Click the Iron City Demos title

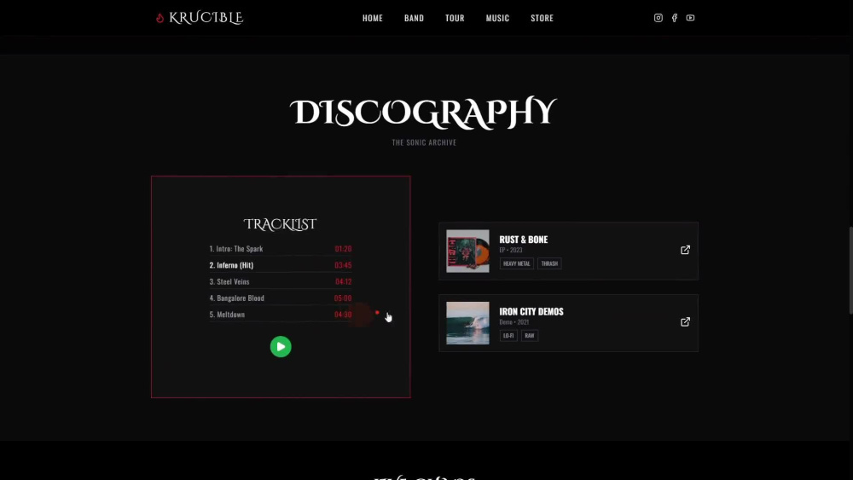click(x=531, y=311)
